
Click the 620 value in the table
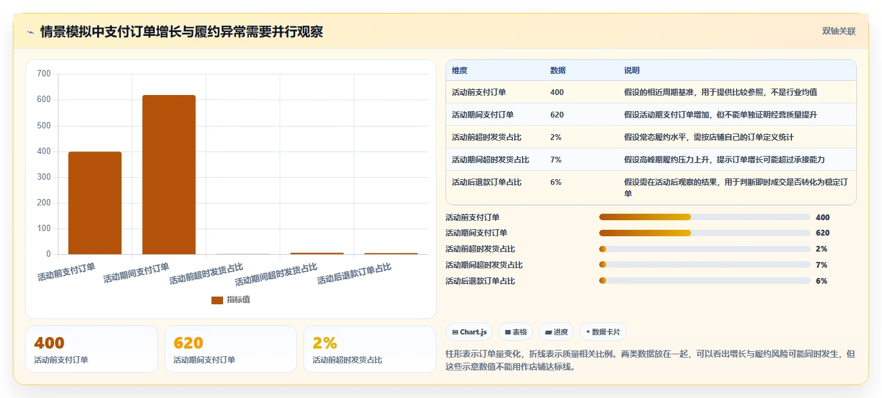[557, 115]
